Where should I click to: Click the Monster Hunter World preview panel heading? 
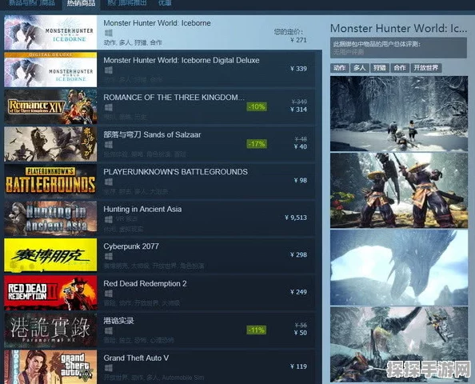click(398, 29)
